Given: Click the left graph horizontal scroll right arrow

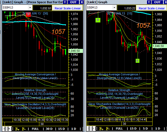Looking at the screenshot, I should [9, 129].
